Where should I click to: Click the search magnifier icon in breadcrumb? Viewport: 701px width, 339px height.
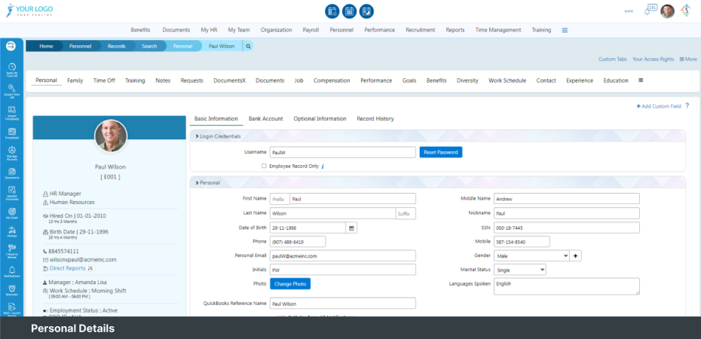[248, 46]
